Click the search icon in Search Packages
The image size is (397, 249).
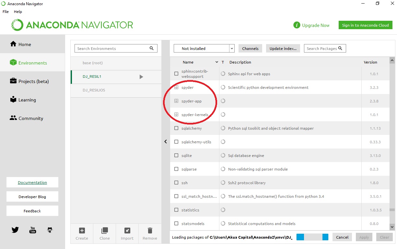(x=340, y=48)
